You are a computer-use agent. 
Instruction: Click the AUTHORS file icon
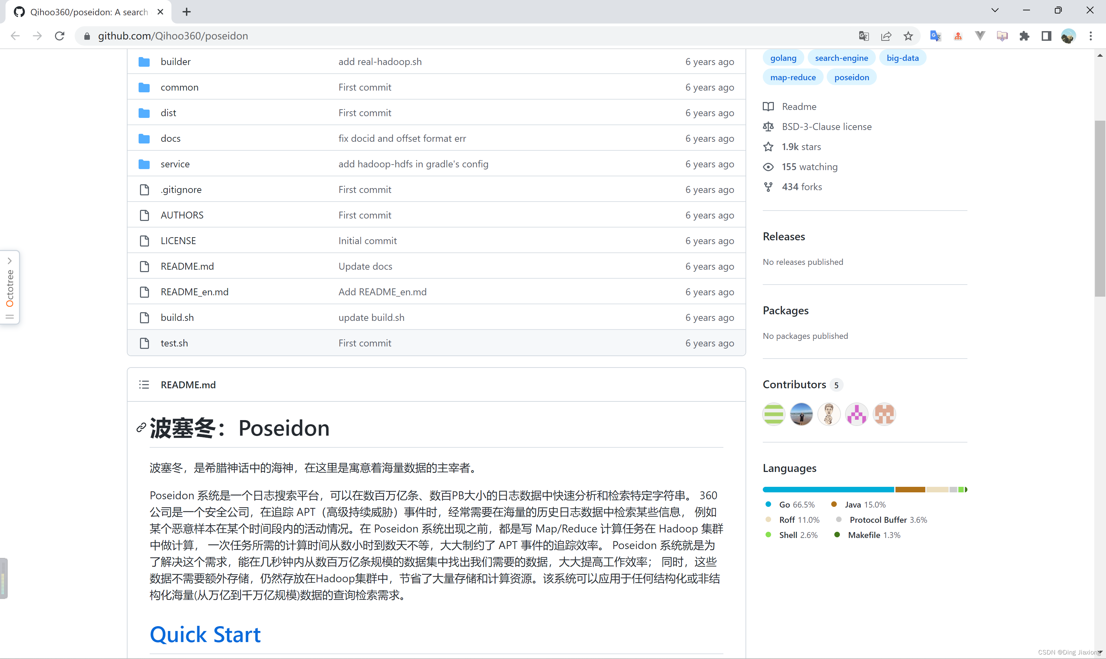click(x=144, y=215)
